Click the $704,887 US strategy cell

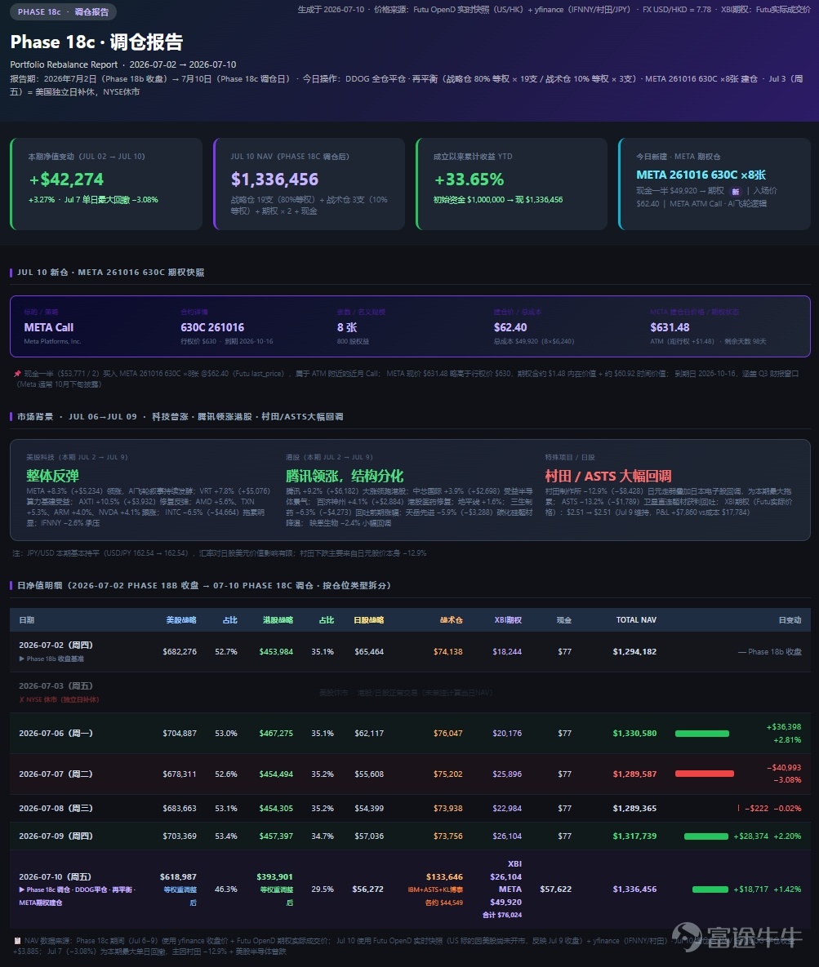(180, 734)
